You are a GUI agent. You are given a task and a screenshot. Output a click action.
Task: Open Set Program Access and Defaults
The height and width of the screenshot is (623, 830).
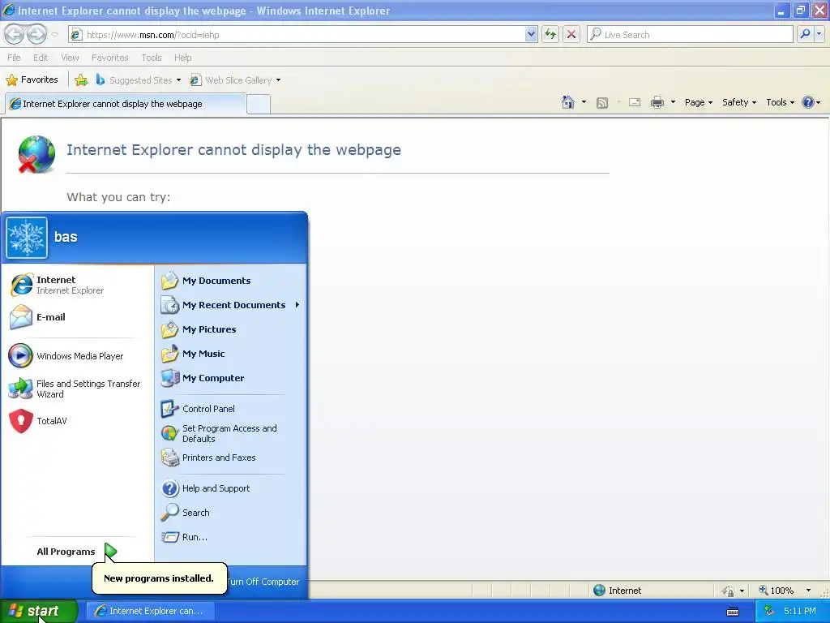click(x=231, y=433)
